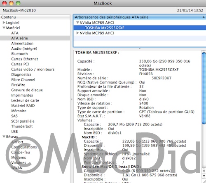Expand the second NVidia MCP89 AHCI node
Viewport: 206px width, 183px height.
[77, 33]
